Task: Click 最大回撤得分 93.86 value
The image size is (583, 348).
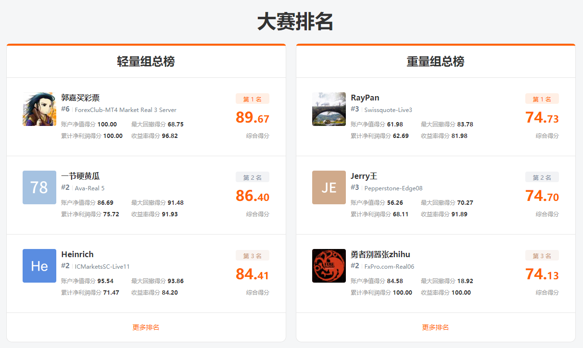Action: pyautogui.click(x=176, y=281)
